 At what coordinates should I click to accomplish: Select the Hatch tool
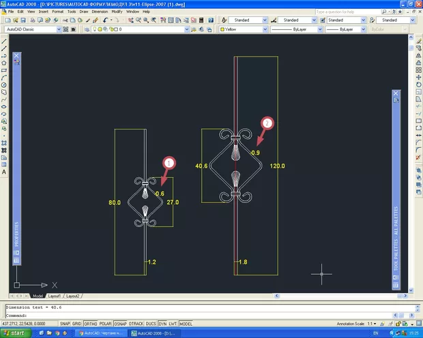(4, 141)
